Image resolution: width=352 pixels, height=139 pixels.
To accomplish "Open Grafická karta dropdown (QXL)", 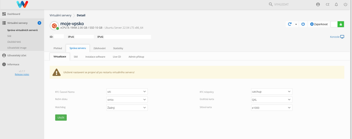I will (272, 99).
